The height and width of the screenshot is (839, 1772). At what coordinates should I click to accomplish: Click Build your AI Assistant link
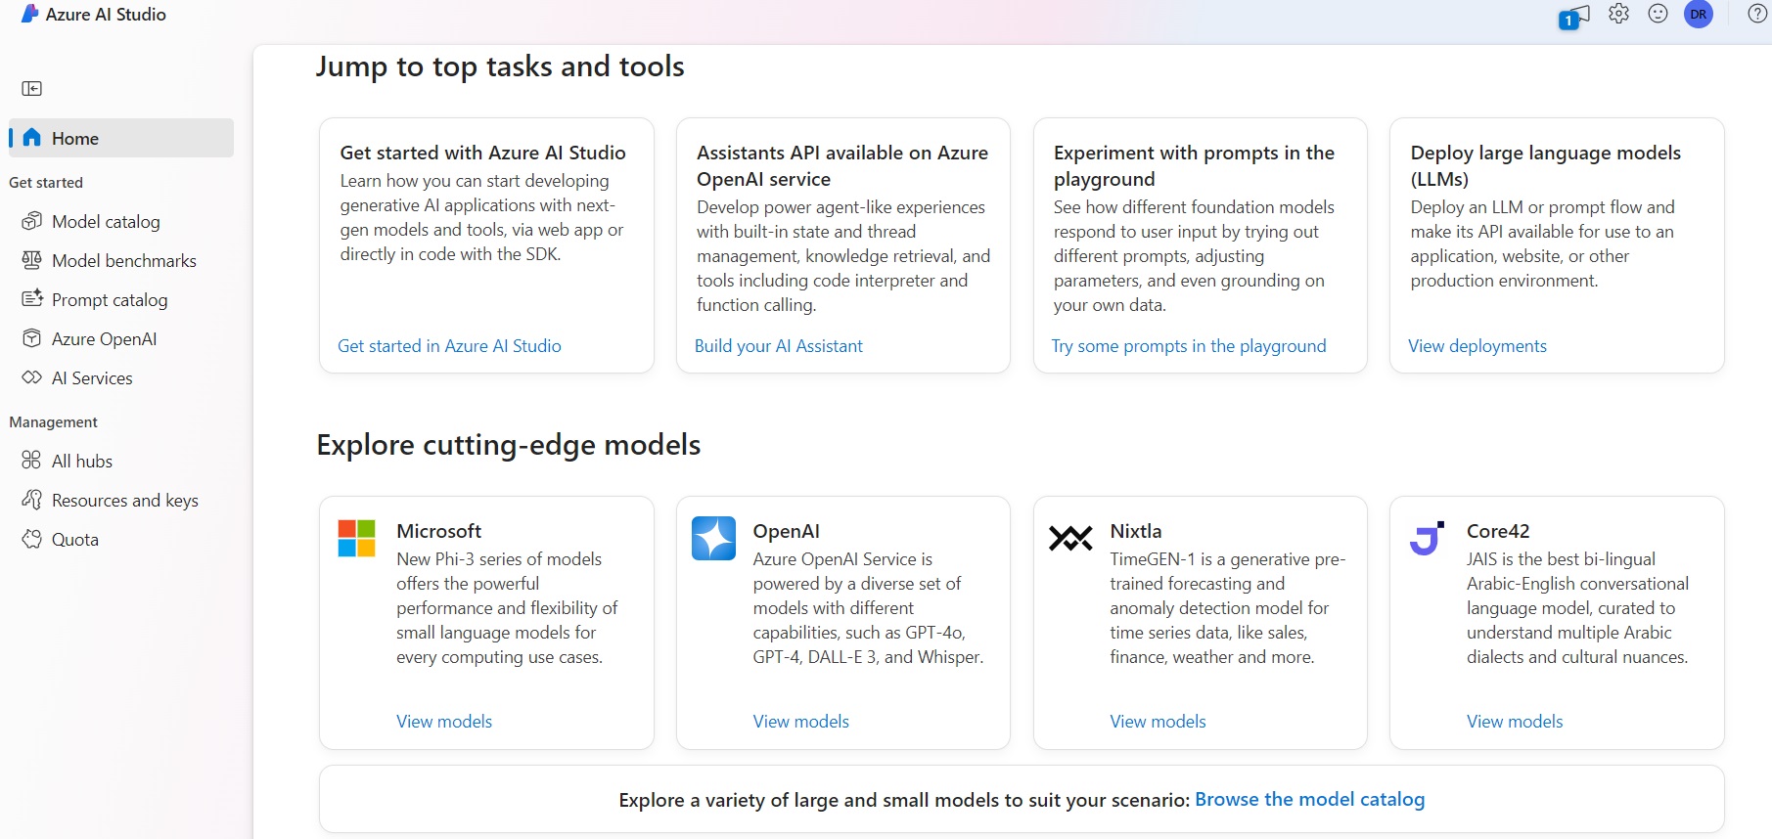click(x=778, y=346)
